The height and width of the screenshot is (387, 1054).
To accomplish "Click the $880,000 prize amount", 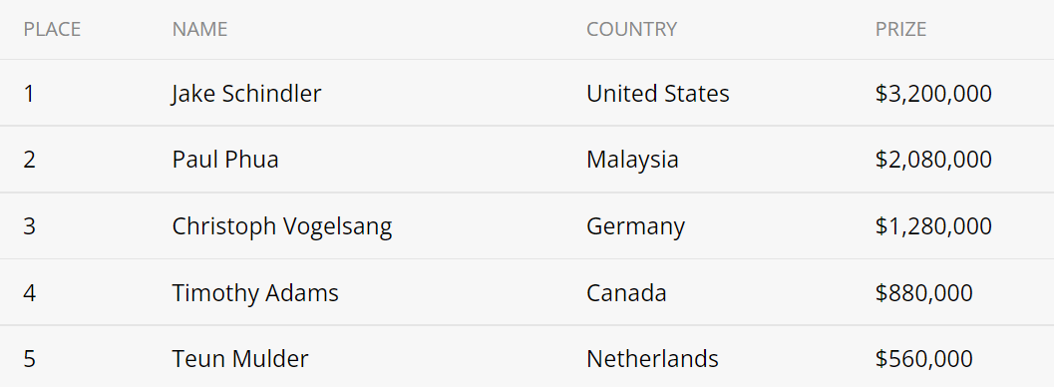I will click(x=923, y=293).
